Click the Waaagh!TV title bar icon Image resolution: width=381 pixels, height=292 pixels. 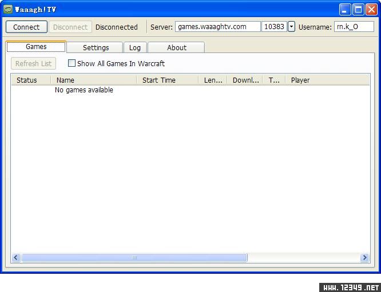(x=8, y=10)
